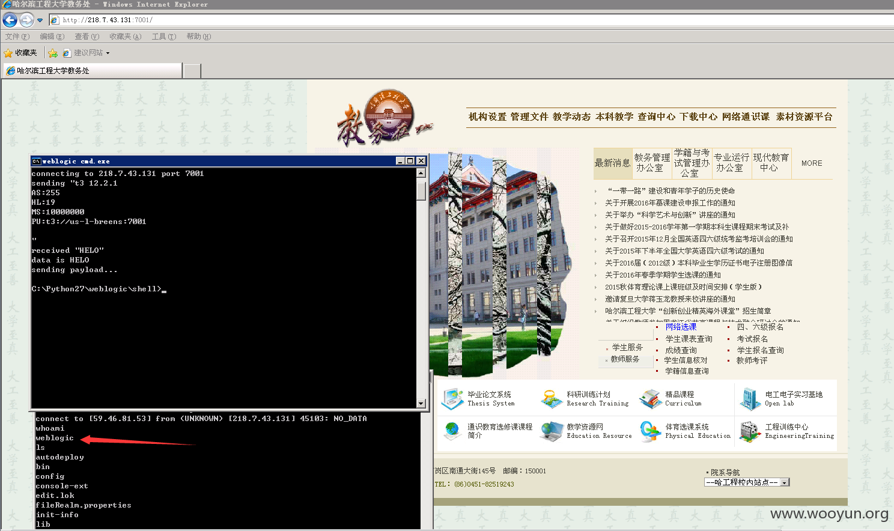This screenshot has height=531, width=894.
Task: Click the 毕业论文系统 Thesis System icon
Action: [452, 399]
